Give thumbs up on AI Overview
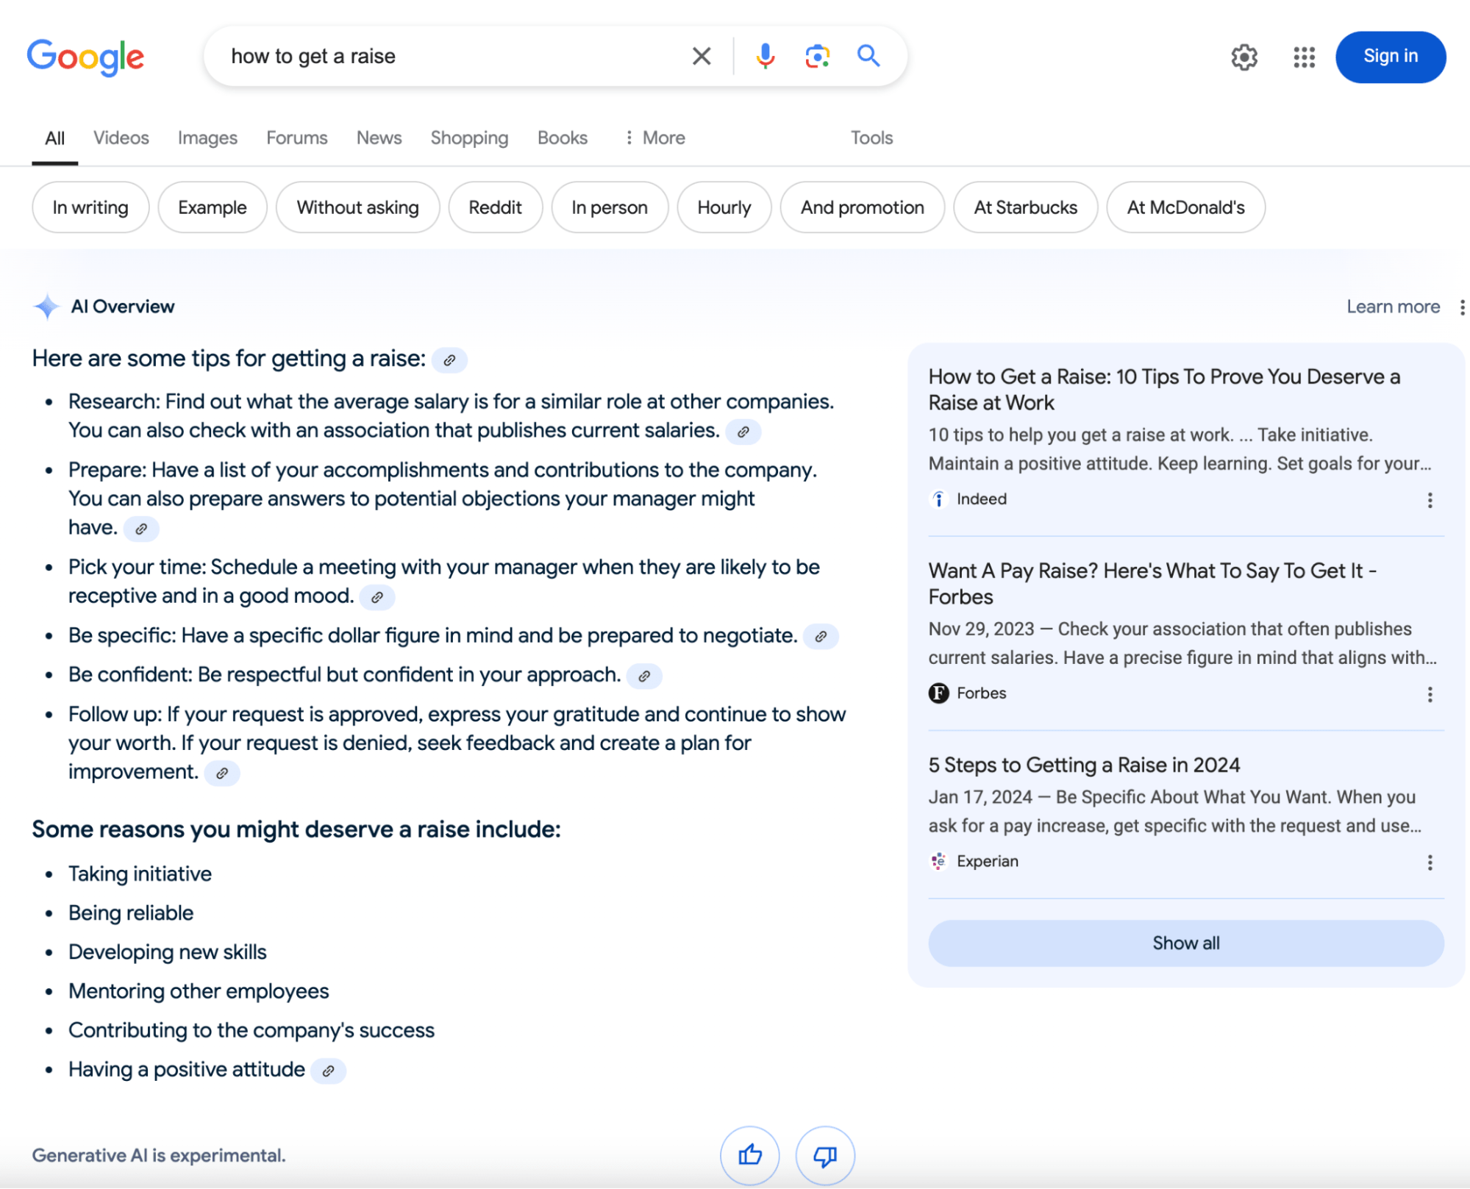Image resolution: width=1470 pixels, height=1189 pixels. click(749, 1155)
